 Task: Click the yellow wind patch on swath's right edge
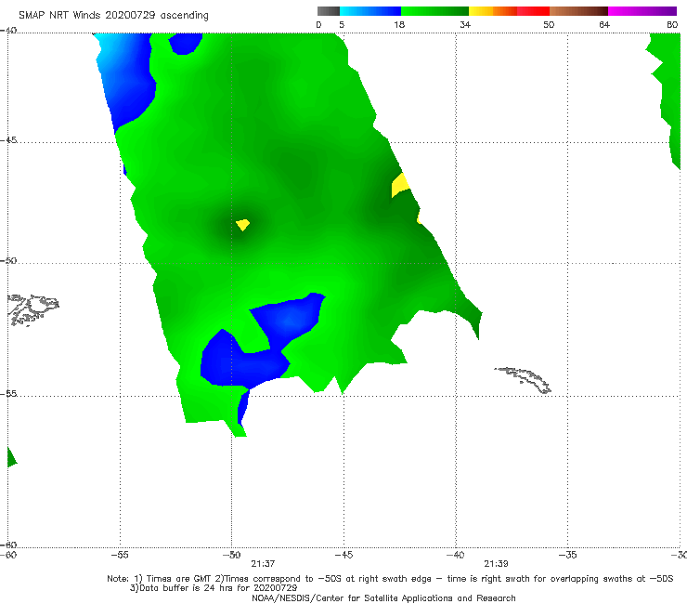click(399, 185)
